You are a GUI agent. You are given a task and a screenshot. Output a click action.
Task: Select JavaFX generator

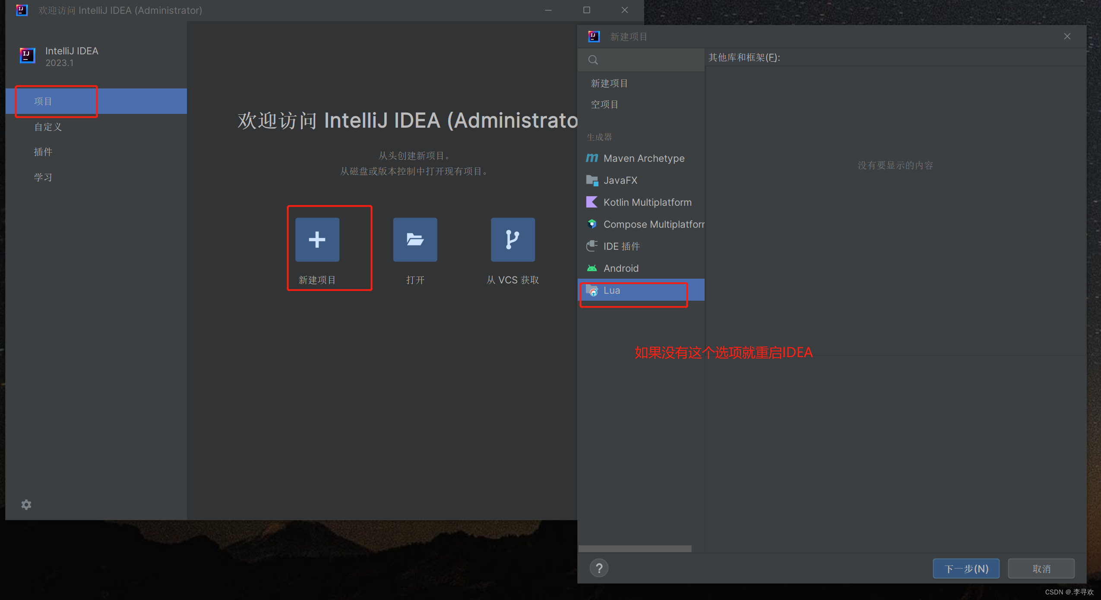tap(620, 180)
